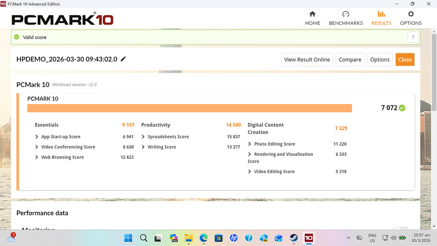Toggle the Monitoring switch
The width and height of the screenshot is (437, 246).
(401, 230)
